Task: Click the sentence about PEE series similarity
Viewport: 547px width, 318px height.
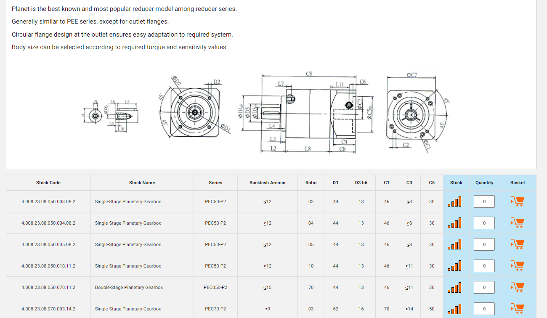Action: point(90,21)
